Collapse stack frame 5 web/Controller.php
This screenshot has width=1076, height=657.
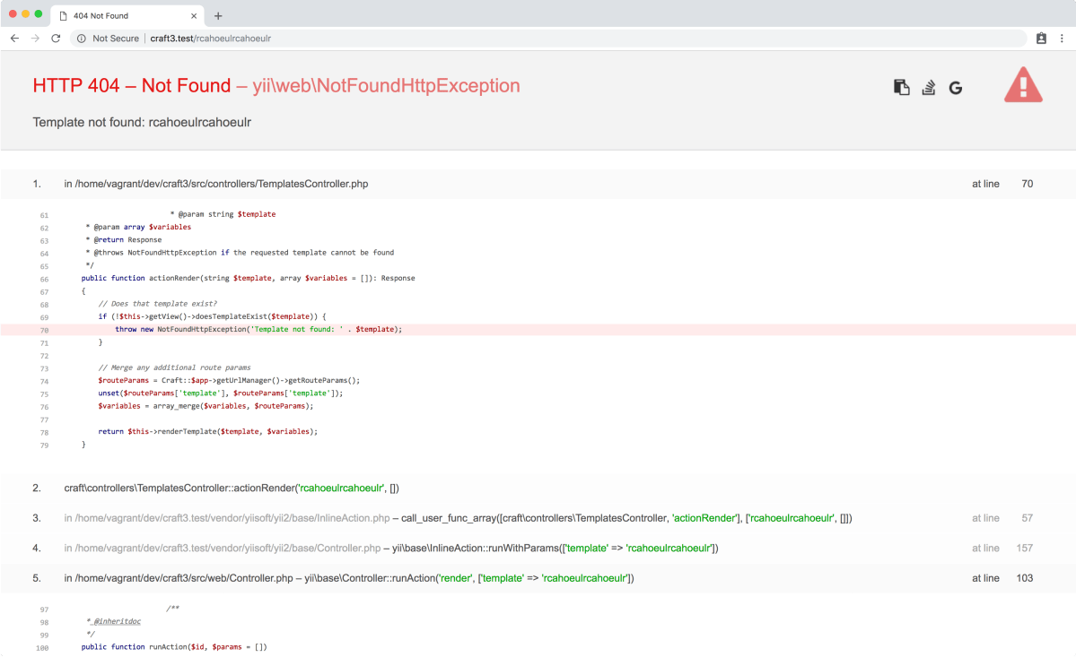pos(538,578)
